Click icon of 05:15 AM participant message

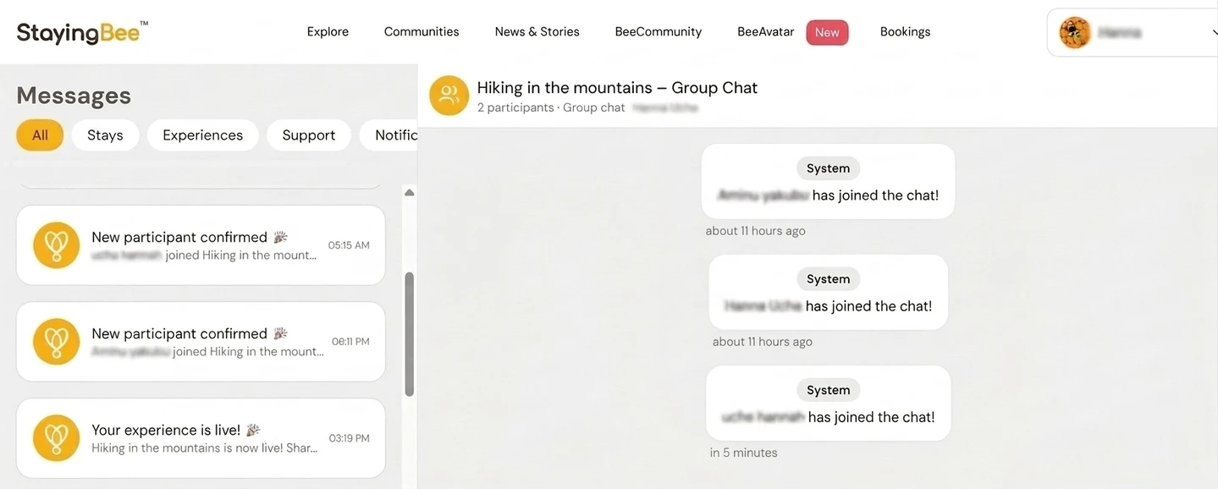tap(57, 245)
